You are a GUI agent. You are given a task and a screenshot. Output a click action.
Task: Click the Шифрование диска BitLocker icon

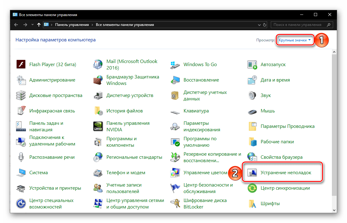coord(175,204)
